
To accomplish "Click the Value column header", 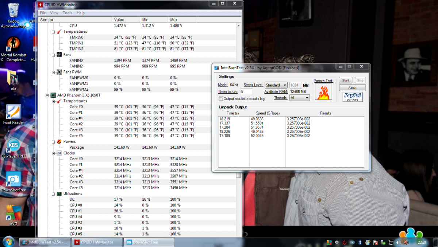I will click(126, 20).
